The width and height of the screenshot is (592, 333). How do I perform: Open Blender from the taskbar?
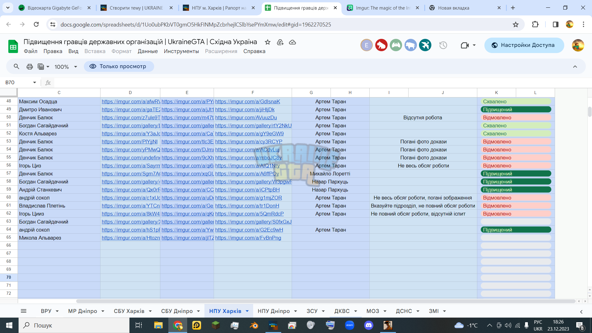click(254, 325)
